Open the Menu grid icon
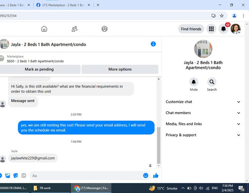 [x=211, y=29]
